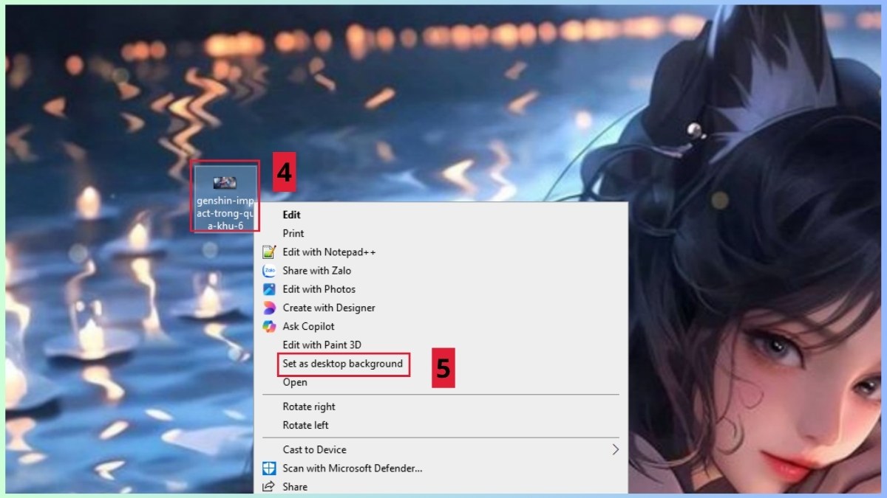
Task: Click the Notepad++ icon in the context menu
Action: point(269,252)
